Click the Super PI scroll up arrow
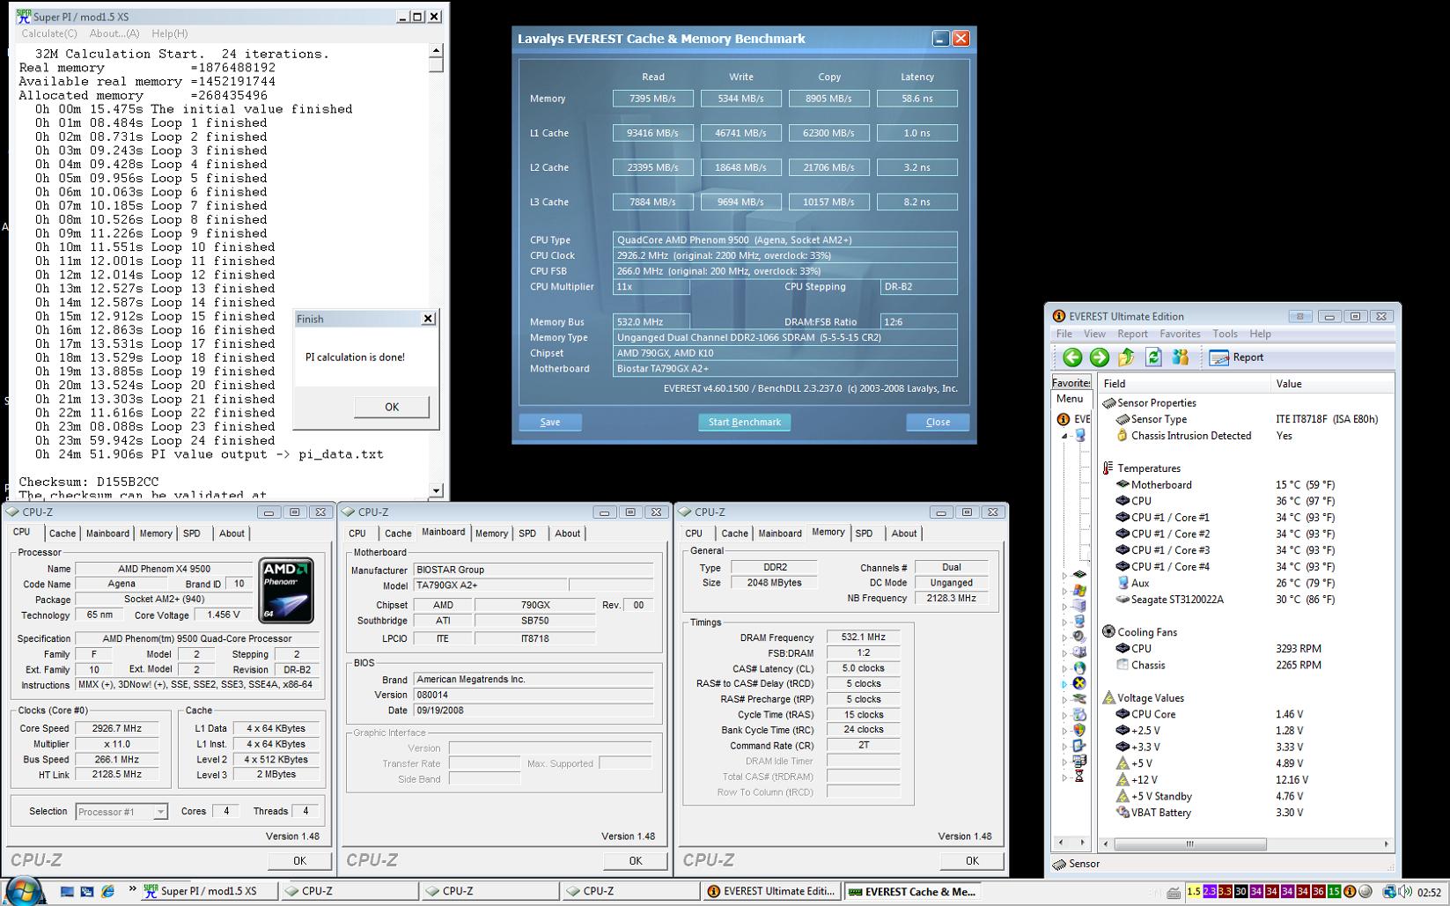 click(437, 51)
